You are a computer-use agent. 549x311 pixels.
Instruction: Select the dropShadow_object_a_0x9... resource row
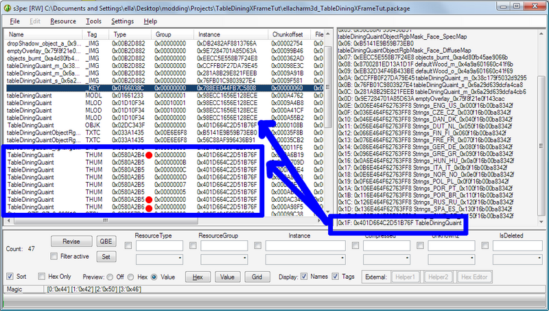[x=165, y=43]
